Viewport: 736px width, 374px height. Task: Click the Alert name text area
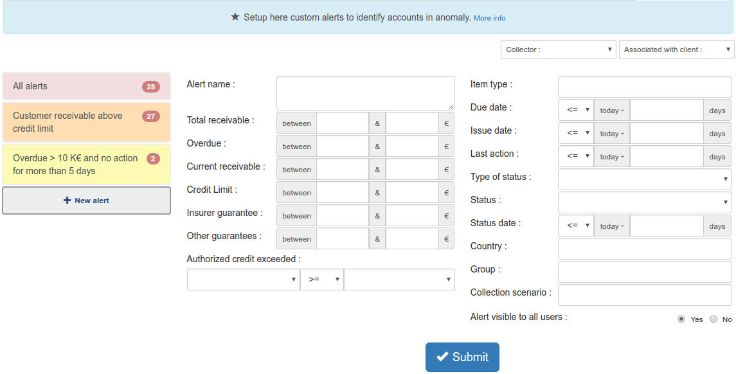click(x=365, y=93)
